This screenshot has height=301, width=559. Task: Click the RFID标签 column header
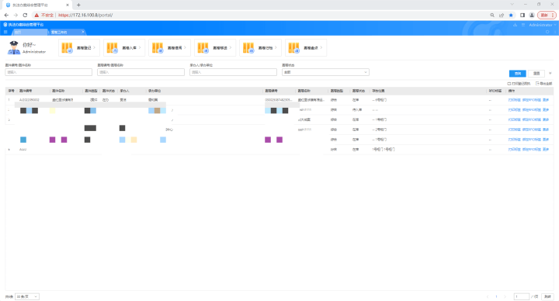495,91
